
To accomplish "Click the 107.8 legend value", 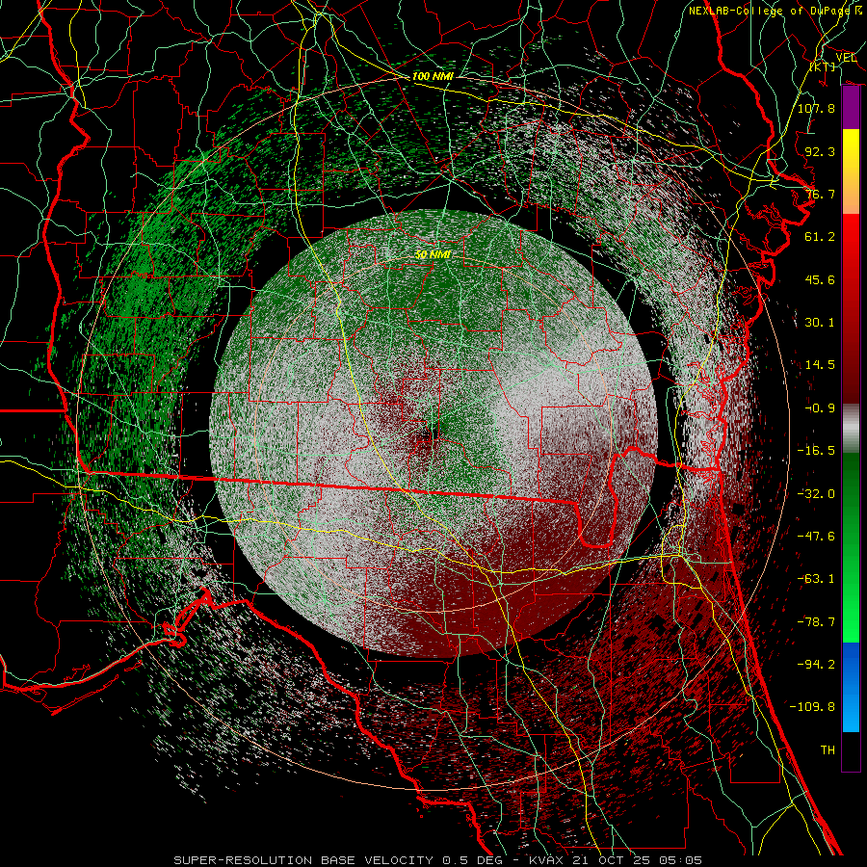I will click(x=816, y=108).
